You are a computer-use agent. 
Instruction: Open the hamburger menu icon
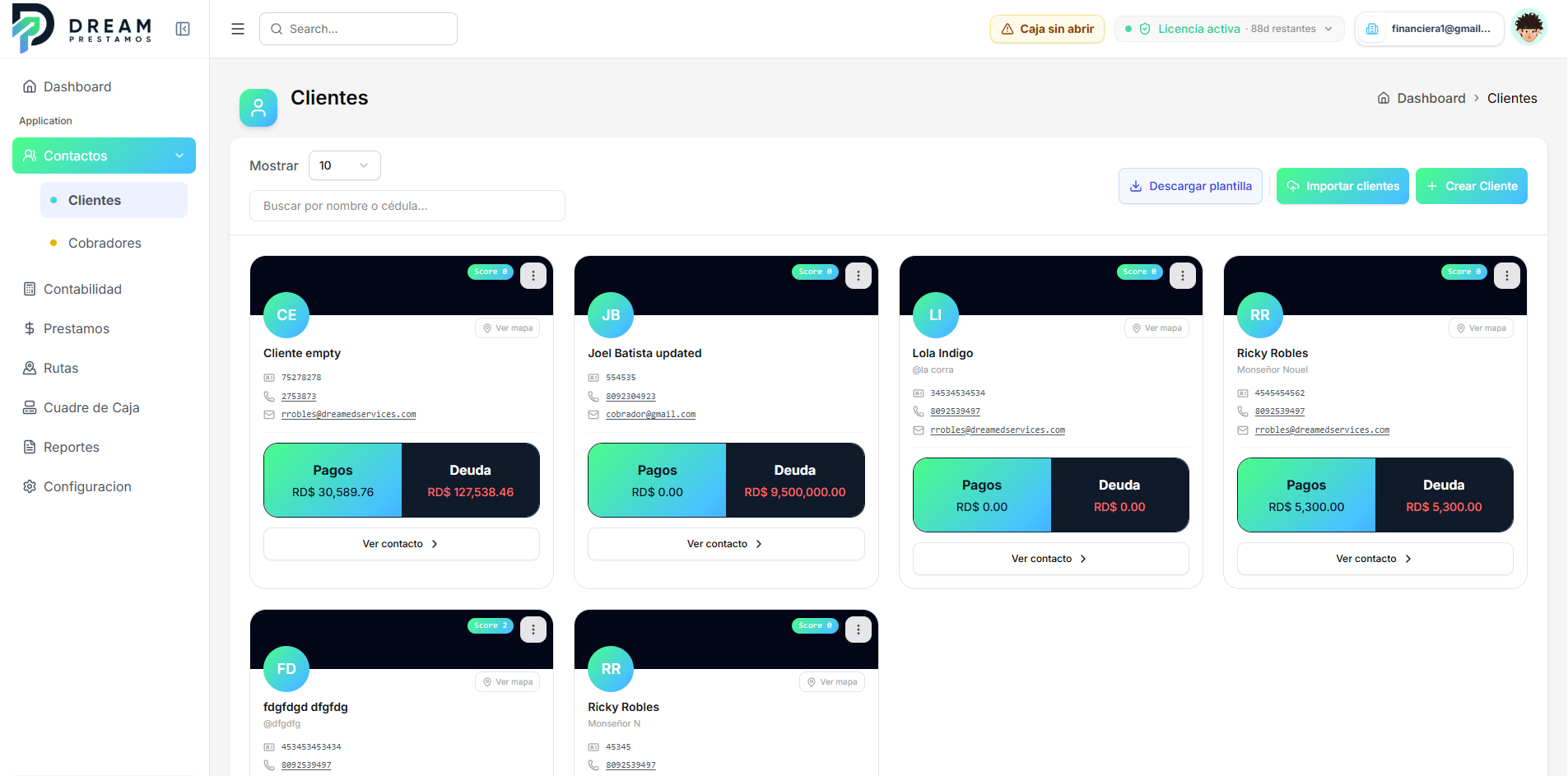[238, 29]
